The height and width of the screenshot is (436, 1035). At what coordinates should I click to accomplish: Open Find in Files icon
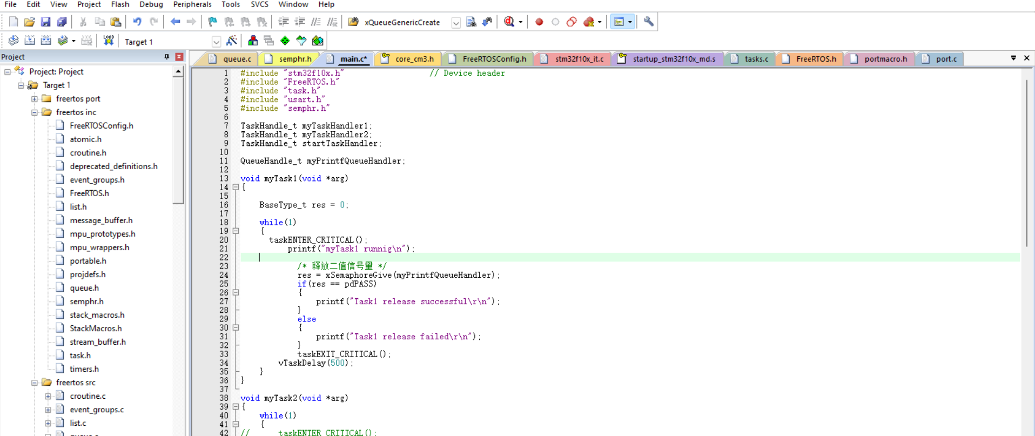coord(353,22)
